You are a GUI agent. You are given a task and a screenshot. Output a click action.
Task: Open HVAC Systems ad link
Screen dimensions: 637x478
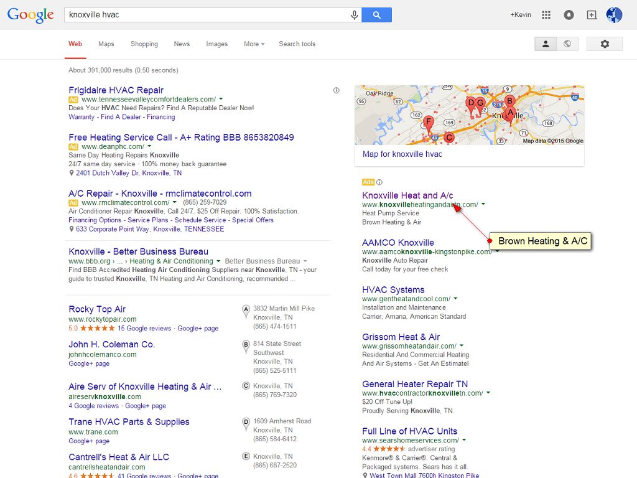tap(393, 290)
